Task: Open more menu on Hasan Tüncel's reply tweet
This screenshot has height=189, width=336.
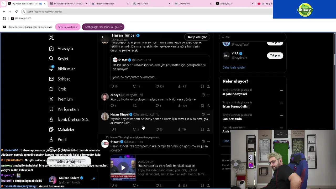Action: click(208, 114)
